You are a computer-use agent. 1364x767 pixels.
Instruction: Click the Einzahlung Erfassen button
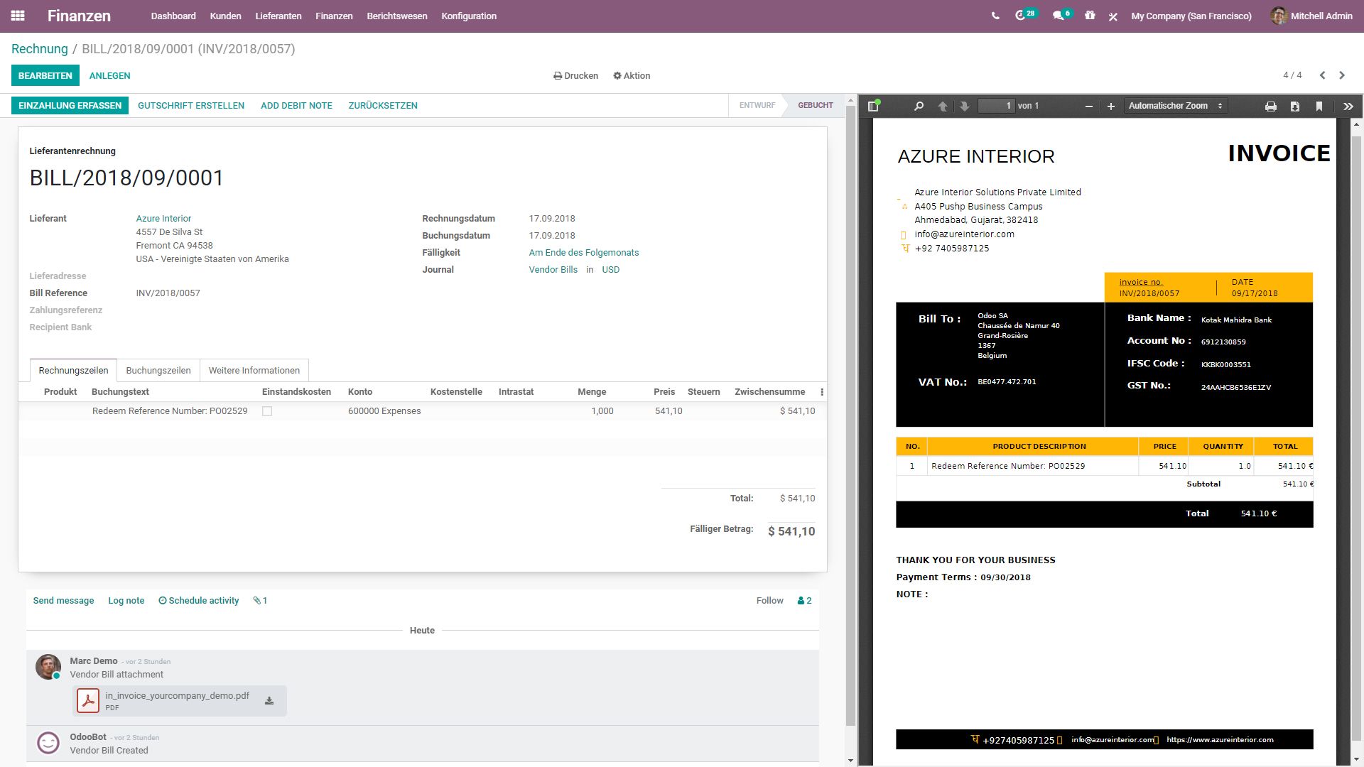pyautogui.click(x=70, y=105)
